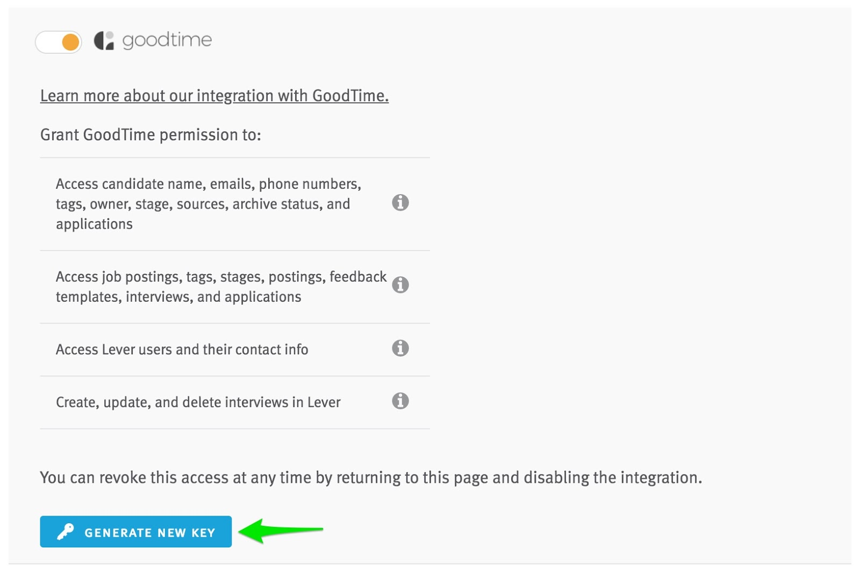Open the Learn more about GoodTime integration link
860x577 pixels.
point(214,96)
